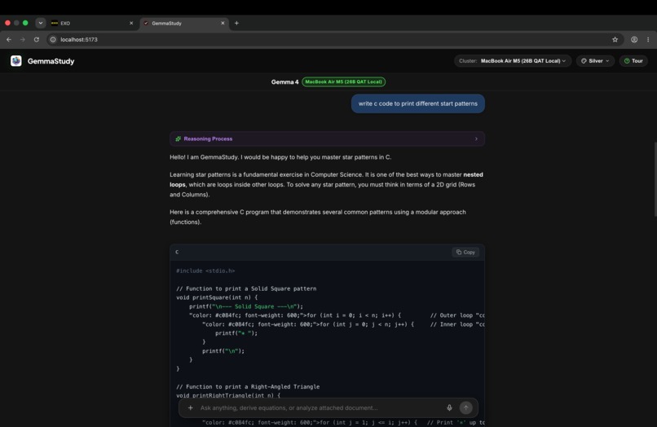Click the sparkle icon beside Reasoning Process
The image size is (657, 427).
coord(178,139)
